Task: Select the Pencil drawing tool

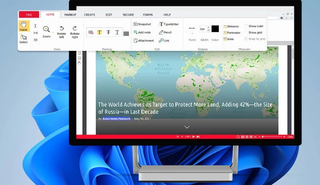Action: pyautogui.click(x=165, y=32)
